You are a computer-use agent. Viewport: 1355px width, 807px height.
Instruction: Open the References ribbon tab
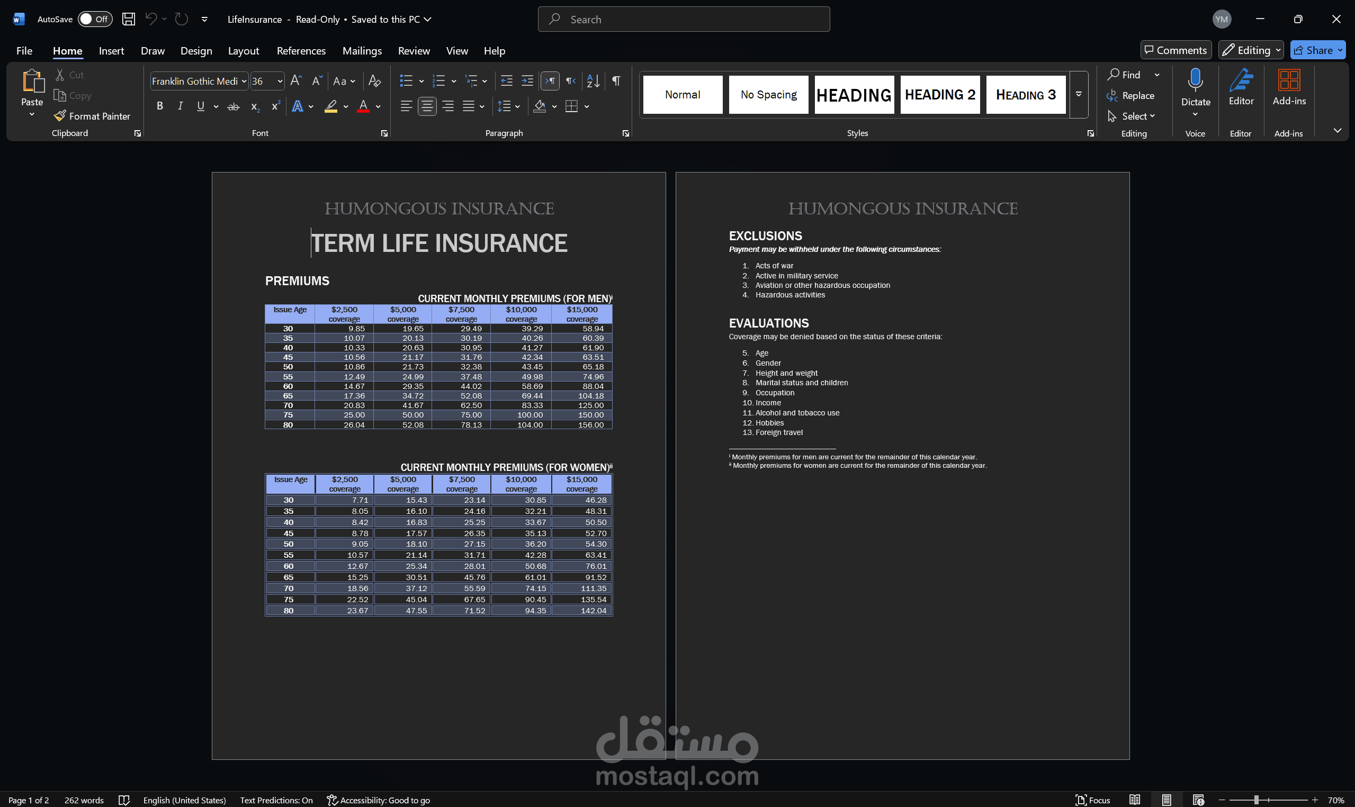(x=301, y=51)
